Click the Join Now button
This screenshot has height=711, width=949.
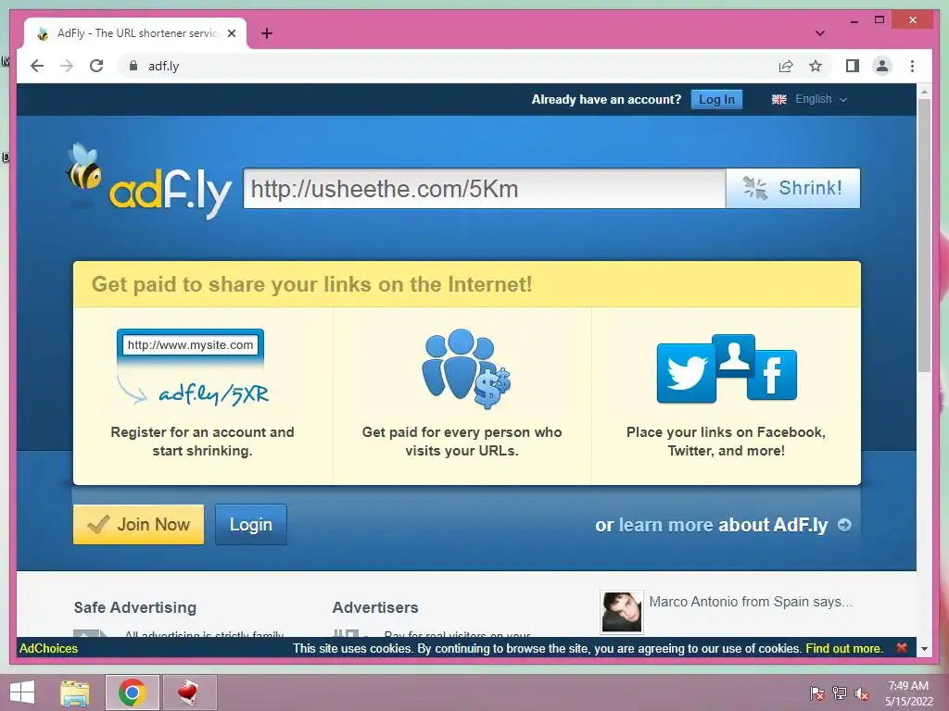click(139, 525)
